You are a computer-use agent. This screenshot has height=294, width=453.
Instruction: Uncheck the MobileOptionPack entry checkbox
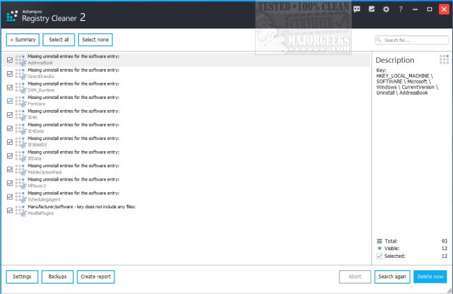pyautogui.click(x=10, y=169)
